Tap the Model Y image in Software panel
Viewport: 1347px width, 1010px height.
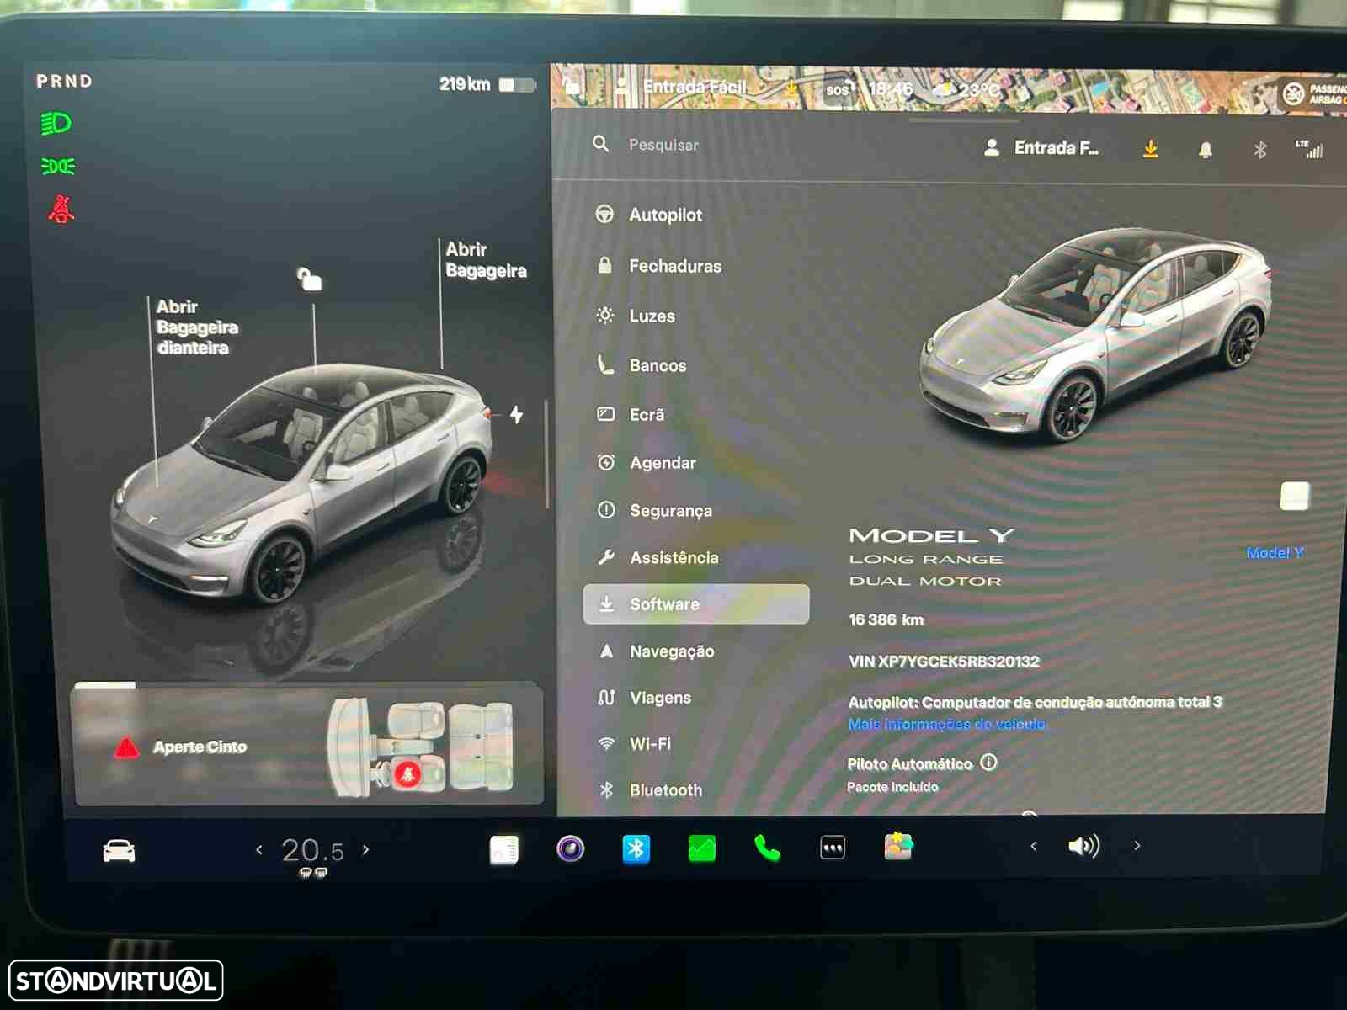click(1094, 334)
